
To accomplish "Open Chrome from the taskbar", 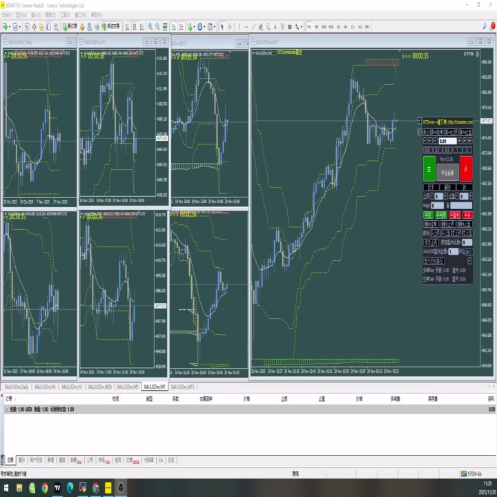I will [45, 488].
